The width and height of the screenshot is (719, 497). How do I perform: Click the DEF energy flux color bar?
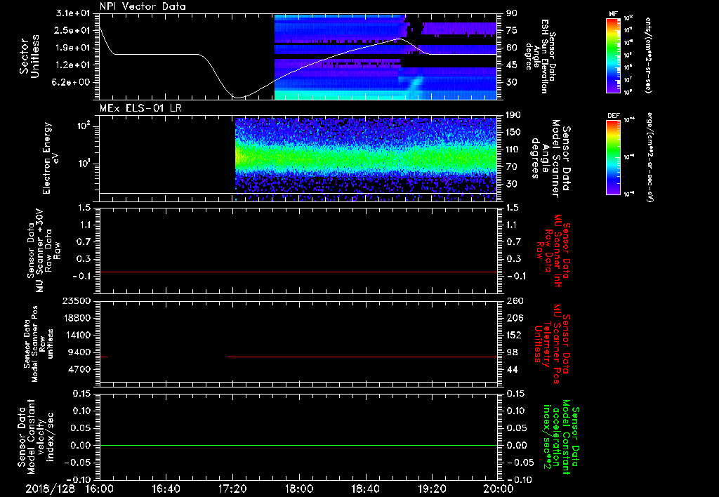click(x=613, y=157)
